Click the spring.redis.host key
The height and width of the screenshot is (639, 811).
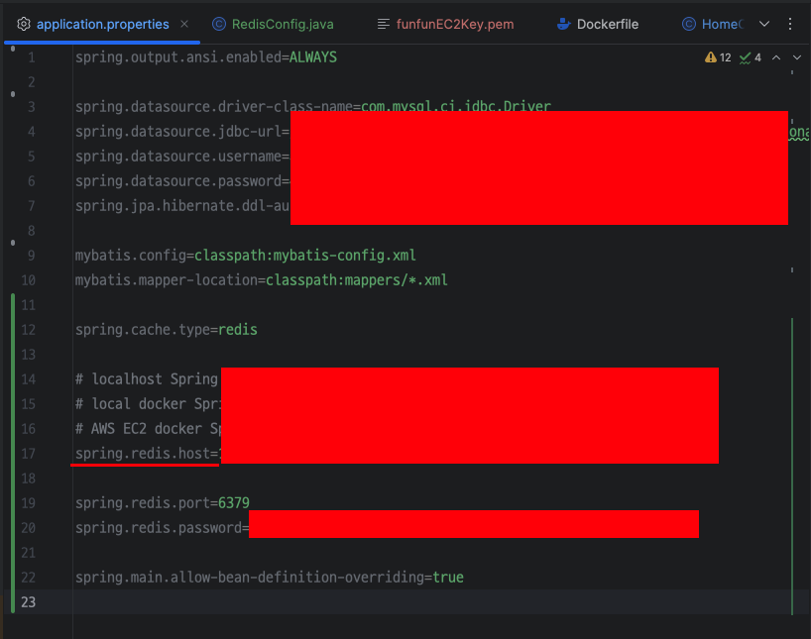143,454
